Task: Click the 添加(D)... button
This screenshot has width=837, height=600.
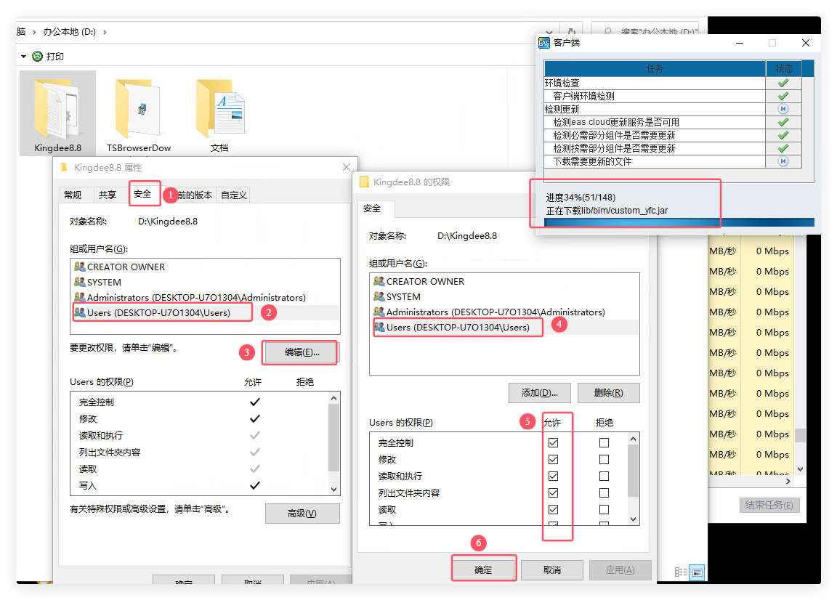Action: [540, 393]
